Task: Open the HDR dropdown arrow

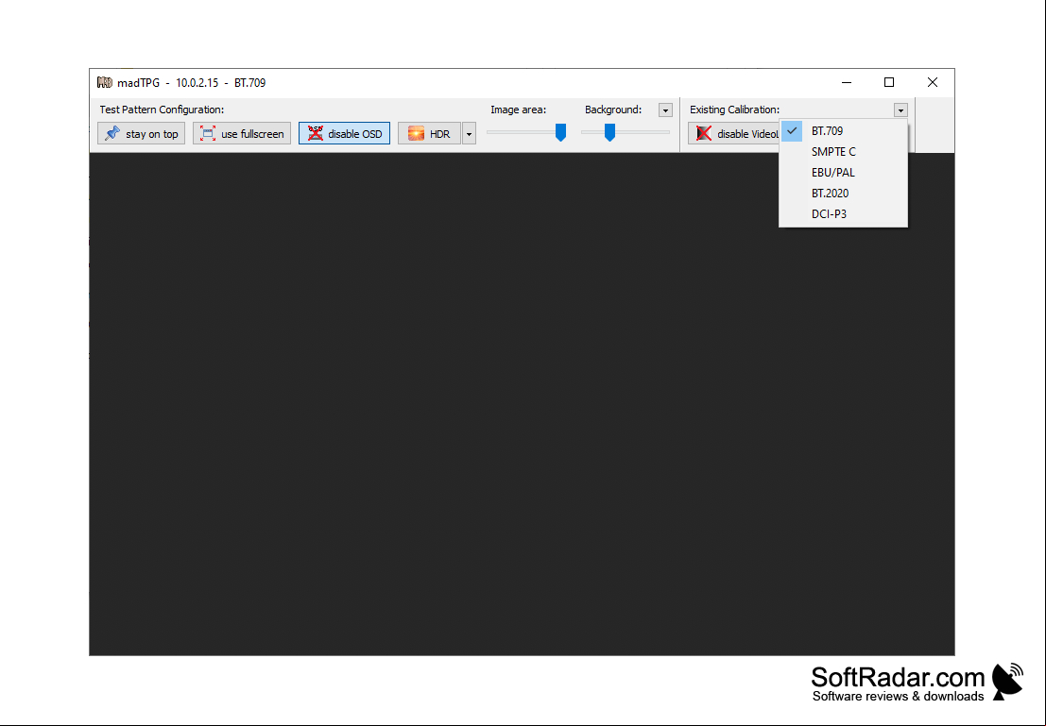Action: point(469,133)
